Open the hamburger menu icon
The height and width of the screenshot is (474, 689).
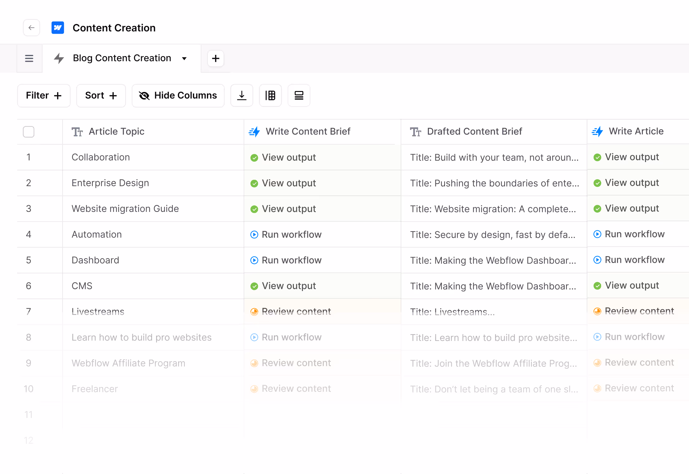(29, 58)
